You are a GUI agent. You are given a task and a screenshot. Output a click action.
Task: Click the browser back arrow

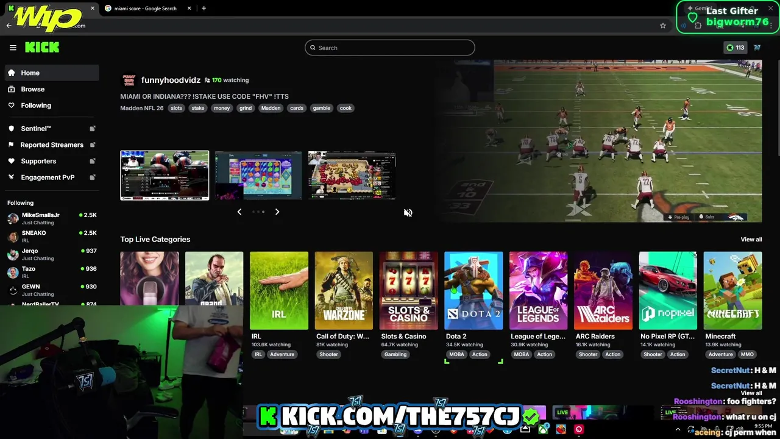click(9, 26)
